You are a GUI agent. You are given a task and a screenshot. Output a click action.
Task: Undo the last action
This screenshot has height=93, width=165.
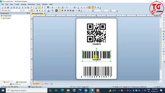tap(31, 7)
